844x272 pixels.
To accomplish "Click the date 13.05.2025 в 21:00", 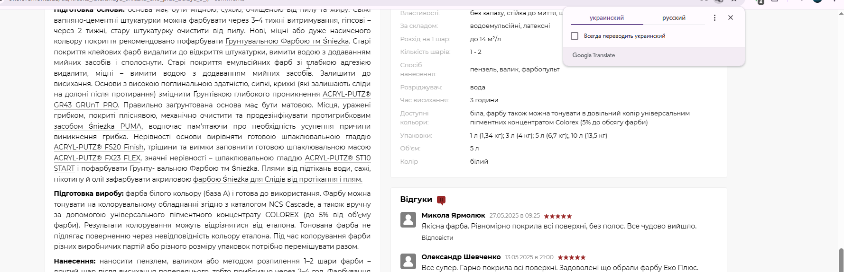I will tap(529, 257).
